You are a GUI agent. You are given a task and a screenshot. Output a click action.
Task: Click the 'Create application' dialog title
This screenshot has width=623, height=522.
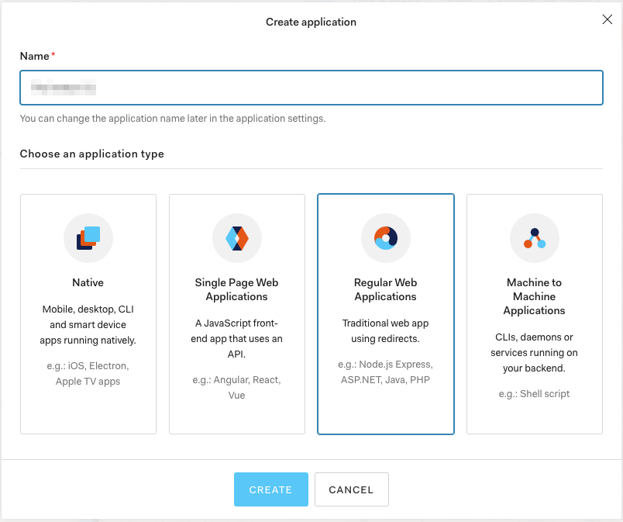(x=311, y=22)
